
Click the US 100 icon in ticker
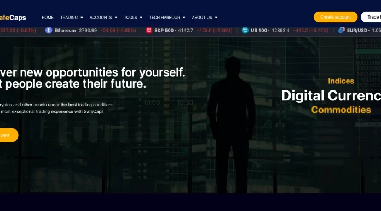(245, 31)
